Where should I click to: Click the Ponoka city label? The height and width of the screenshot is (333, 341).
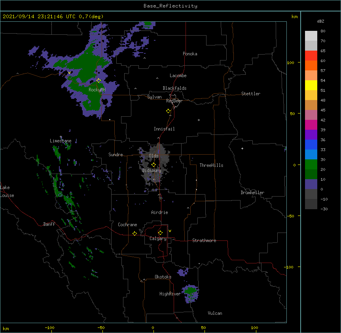[190, 54]
